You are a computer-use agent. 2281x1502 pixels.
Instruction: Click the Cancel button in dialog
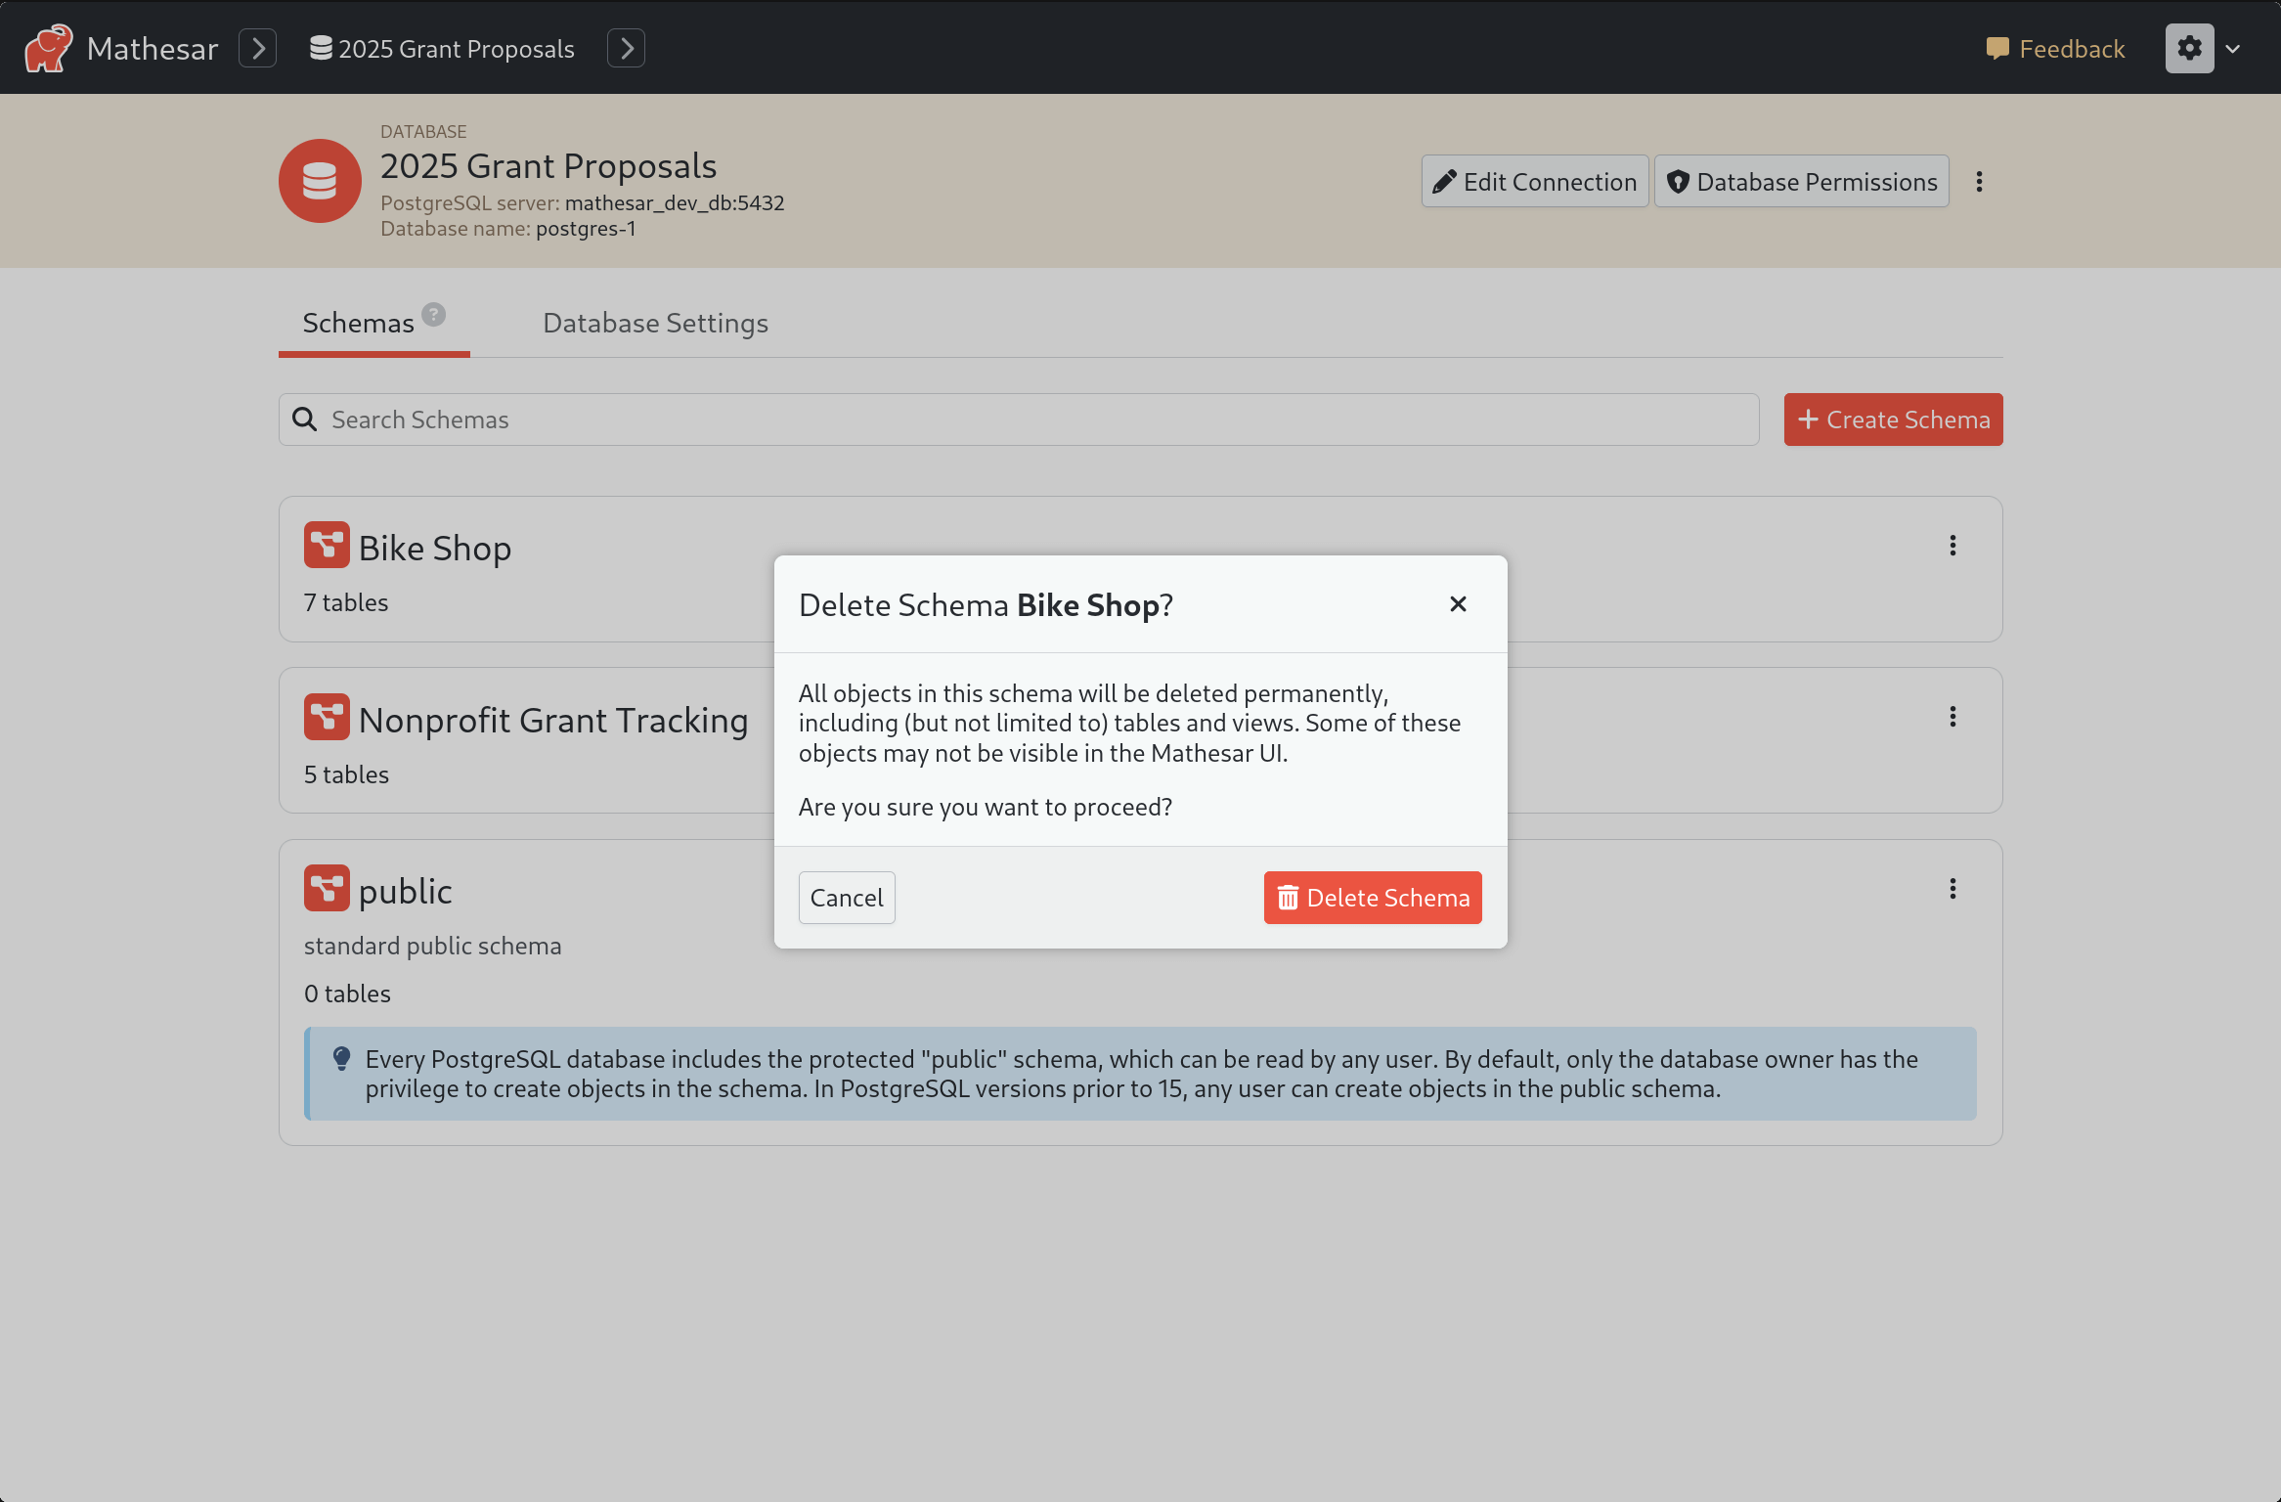pos(845,897)
